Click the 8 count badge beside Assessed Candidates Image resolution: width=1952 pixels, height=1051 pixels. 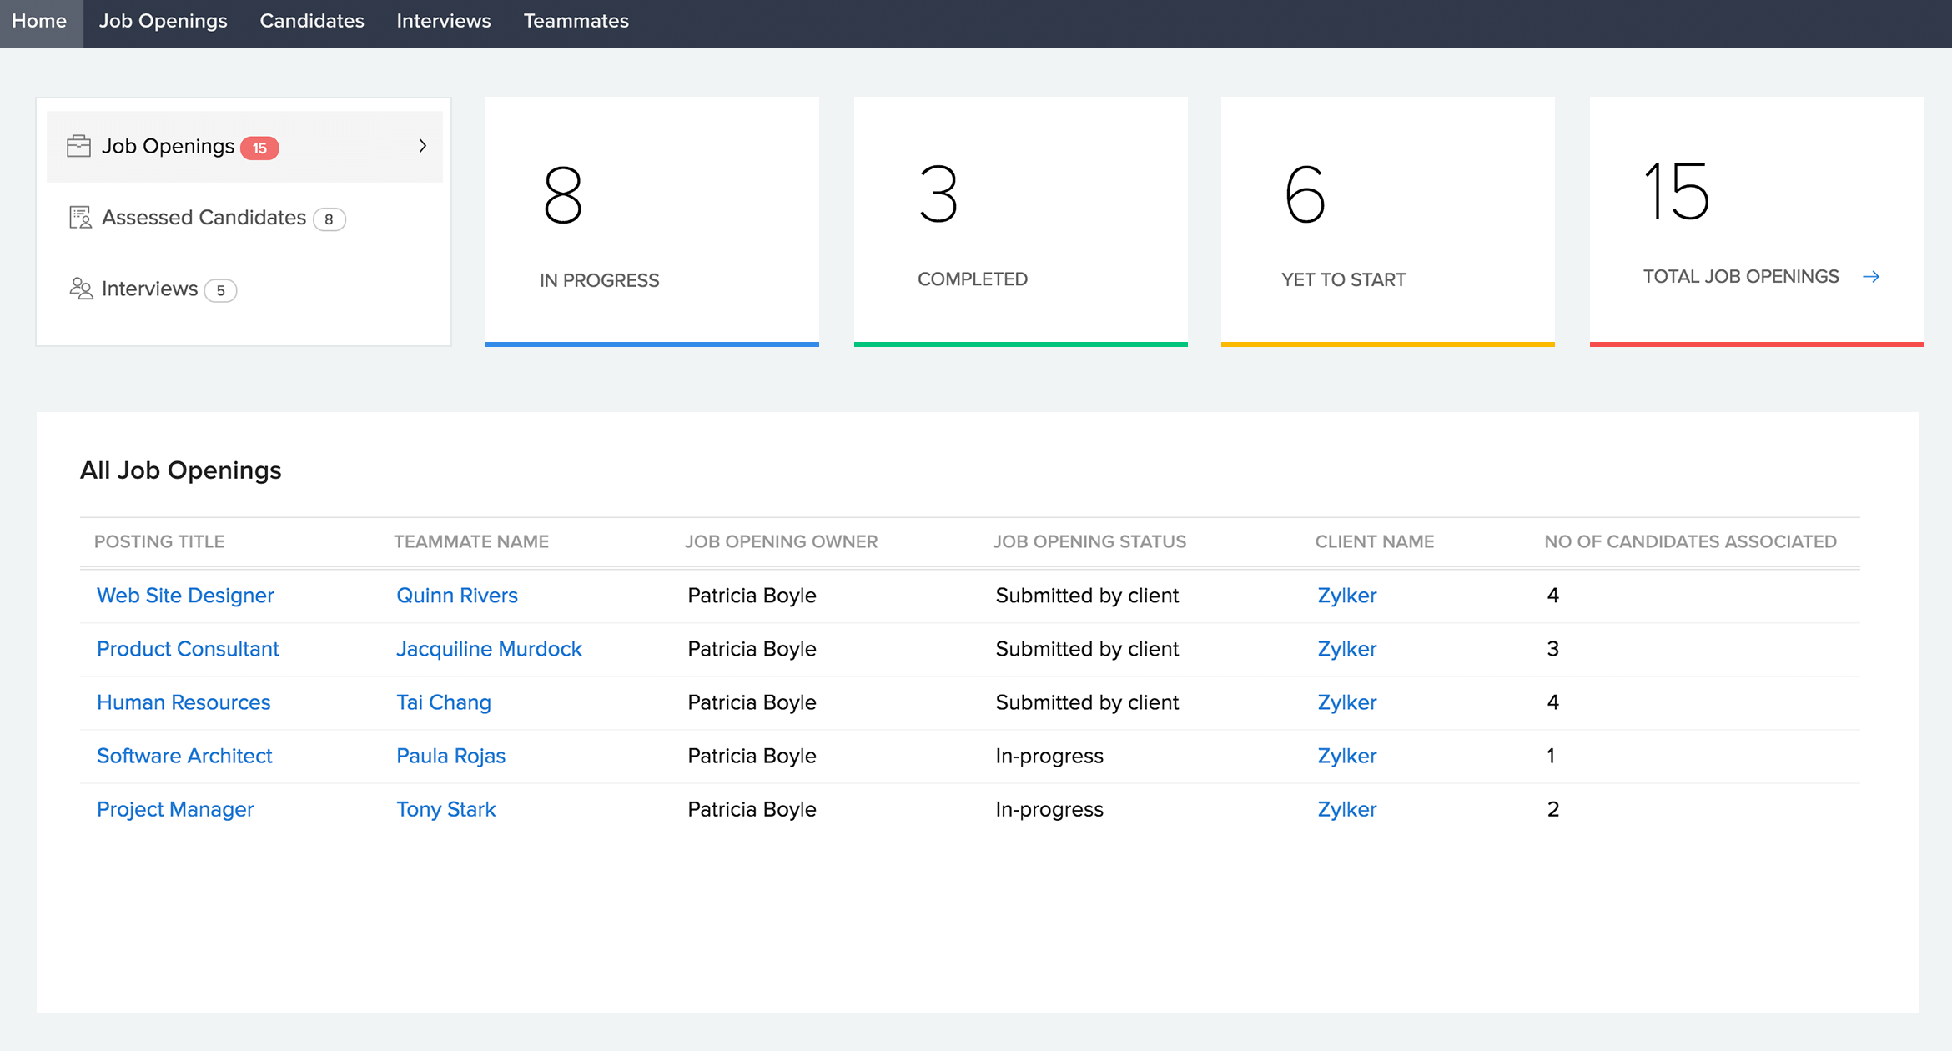click(330, 219)
